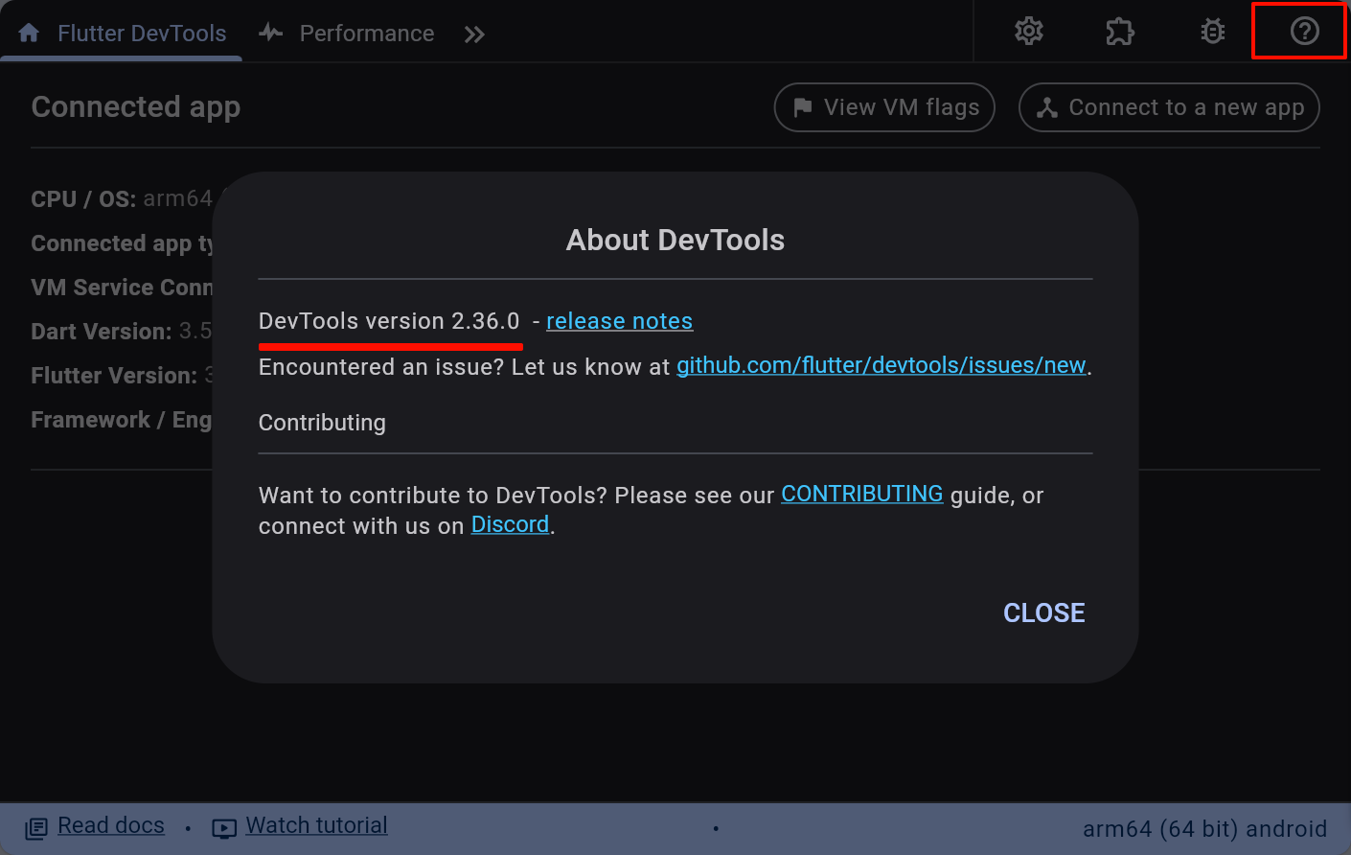Click the View VM flags button
The height and width of the screenshot is (855, 1351).
[x=884, y=107]
